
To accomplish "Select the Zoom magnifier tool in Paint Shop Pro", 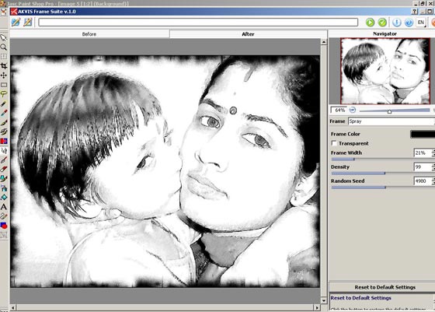I will [x=4, y=47].
